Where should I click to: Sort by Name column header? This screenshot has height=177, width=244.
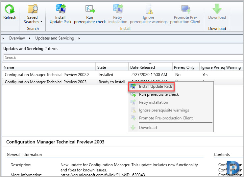[x=49, y=67]
